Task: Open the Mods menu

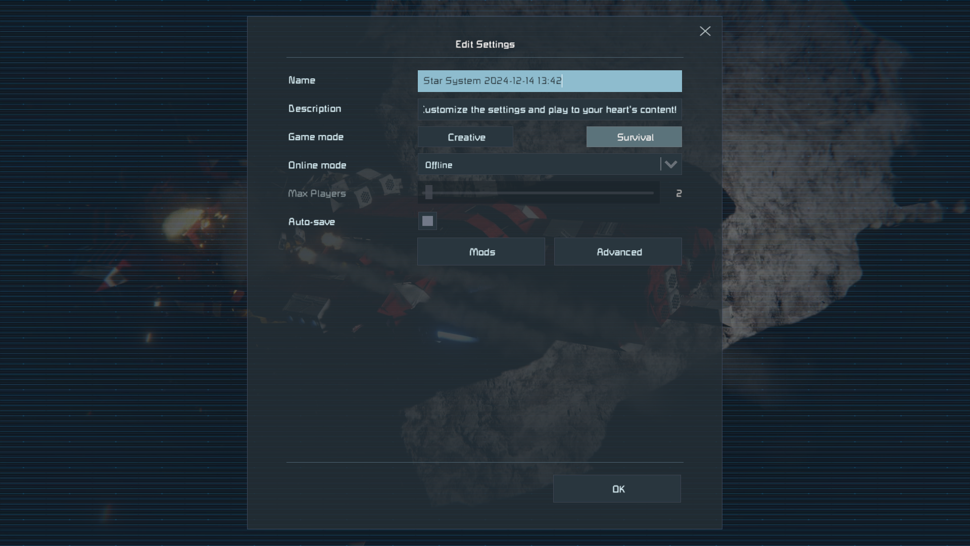Action: [481, 252]
